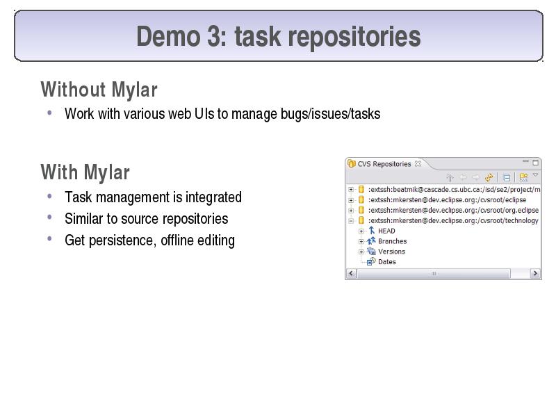Image resolution: width=556 pixels, height=417 pixels.
Task: Select the HEAD item
Action: tap(386, 231)
